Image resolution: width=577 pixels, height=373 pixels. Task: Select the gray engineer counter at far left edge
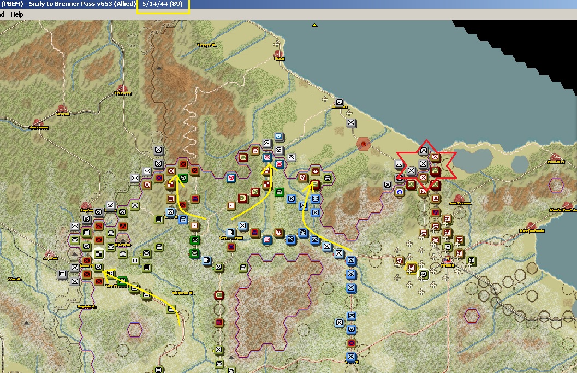click(62, 274)
